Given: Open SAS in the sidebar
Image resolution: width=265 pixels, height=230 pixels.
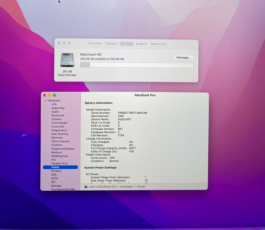Looking at the screenshot, I should (54, 175).
